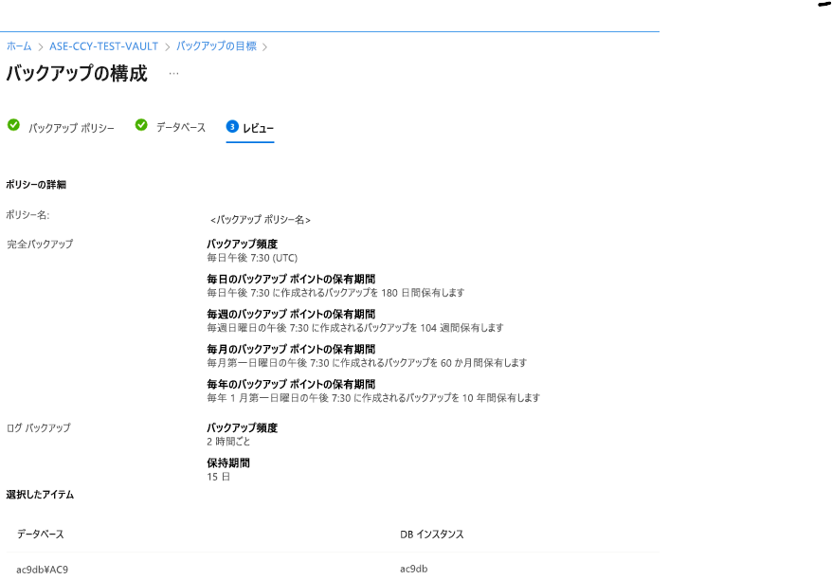Click the <バックアップ ポリシー名> policy name value
The width and height of the screenshot is (832, 580).
point(261,220)
